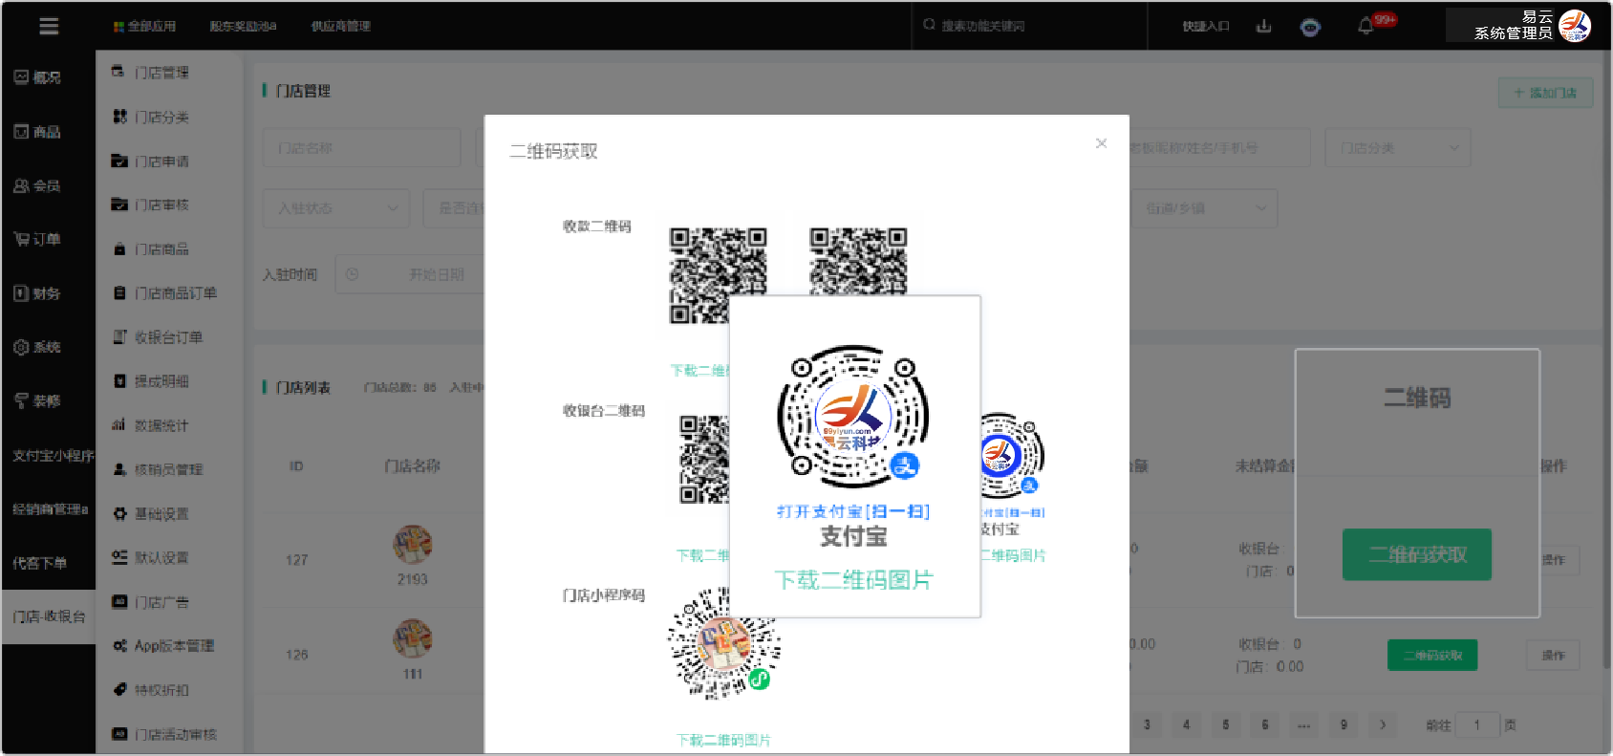The height and width of the screenshot is (756, 1613).
Task: Click the 门店审核 folder icon
Action: click(119, 205)
